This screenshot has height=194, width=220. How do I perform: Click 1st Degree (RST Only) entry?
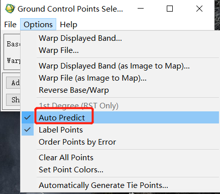[120, 106]
